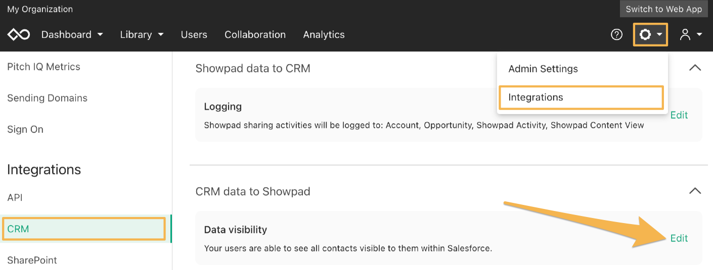The width and height of the screenshot is (713, 270).
Task: Select SharePoint under Integrations
Action: tap(32, 260)
